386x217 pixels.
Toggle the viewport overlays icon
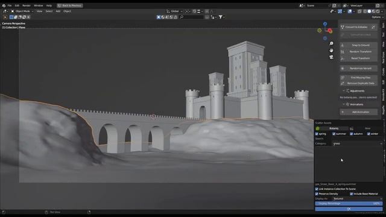click(350, 11)
